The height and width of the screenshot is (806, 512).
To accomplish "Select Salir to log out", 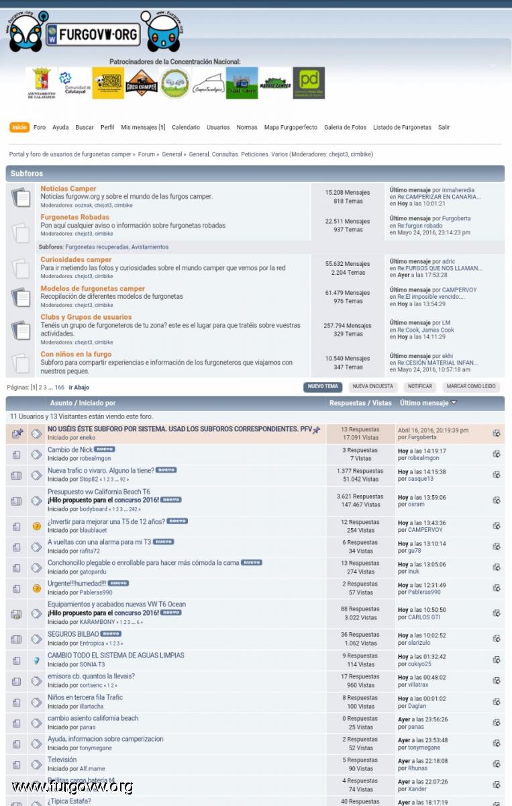I will point(444,127).
